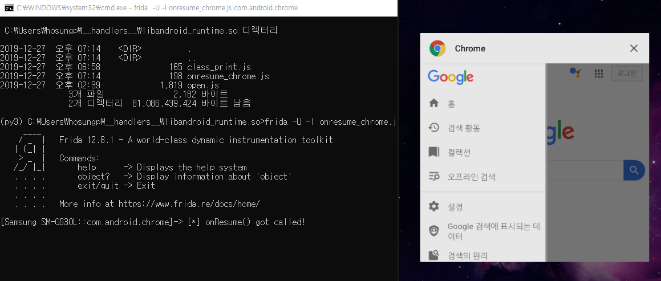
Task: Click the 로그인 sign-in button
Action: [x=626, y=74]
